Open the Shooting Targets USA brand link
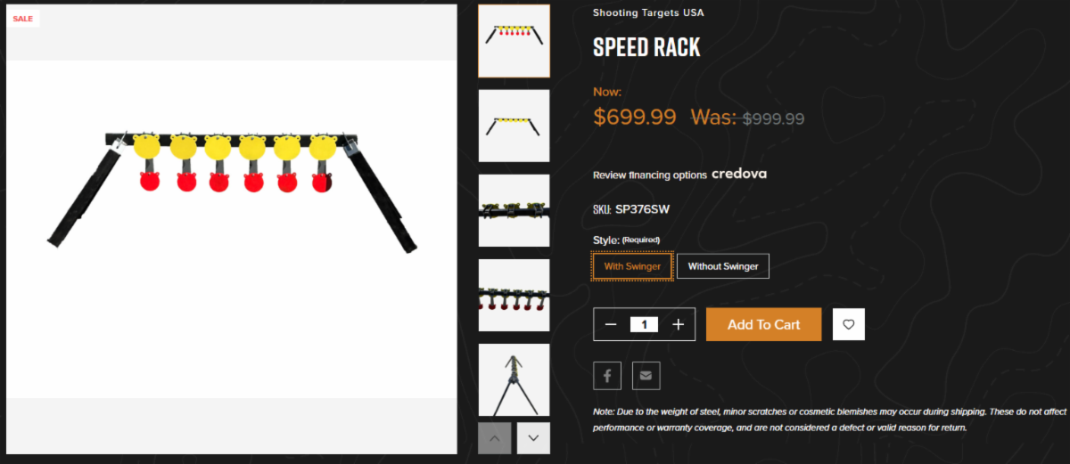Screen dimensions: 1070x464 (x=648, y=12)
